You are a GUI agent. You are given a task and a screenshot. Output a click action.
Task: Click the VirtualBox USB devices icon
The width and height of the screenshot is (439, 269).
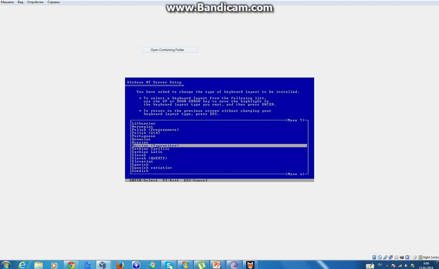[x=385, y=257]
